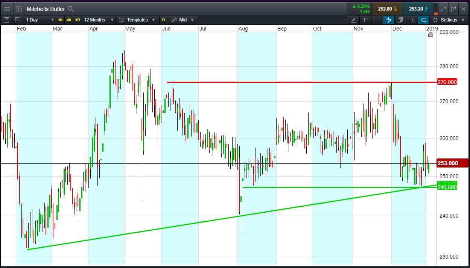This screenshot has height=268, width=470.
Task: Click the Aug label on time axis
Action: [243, 29]
